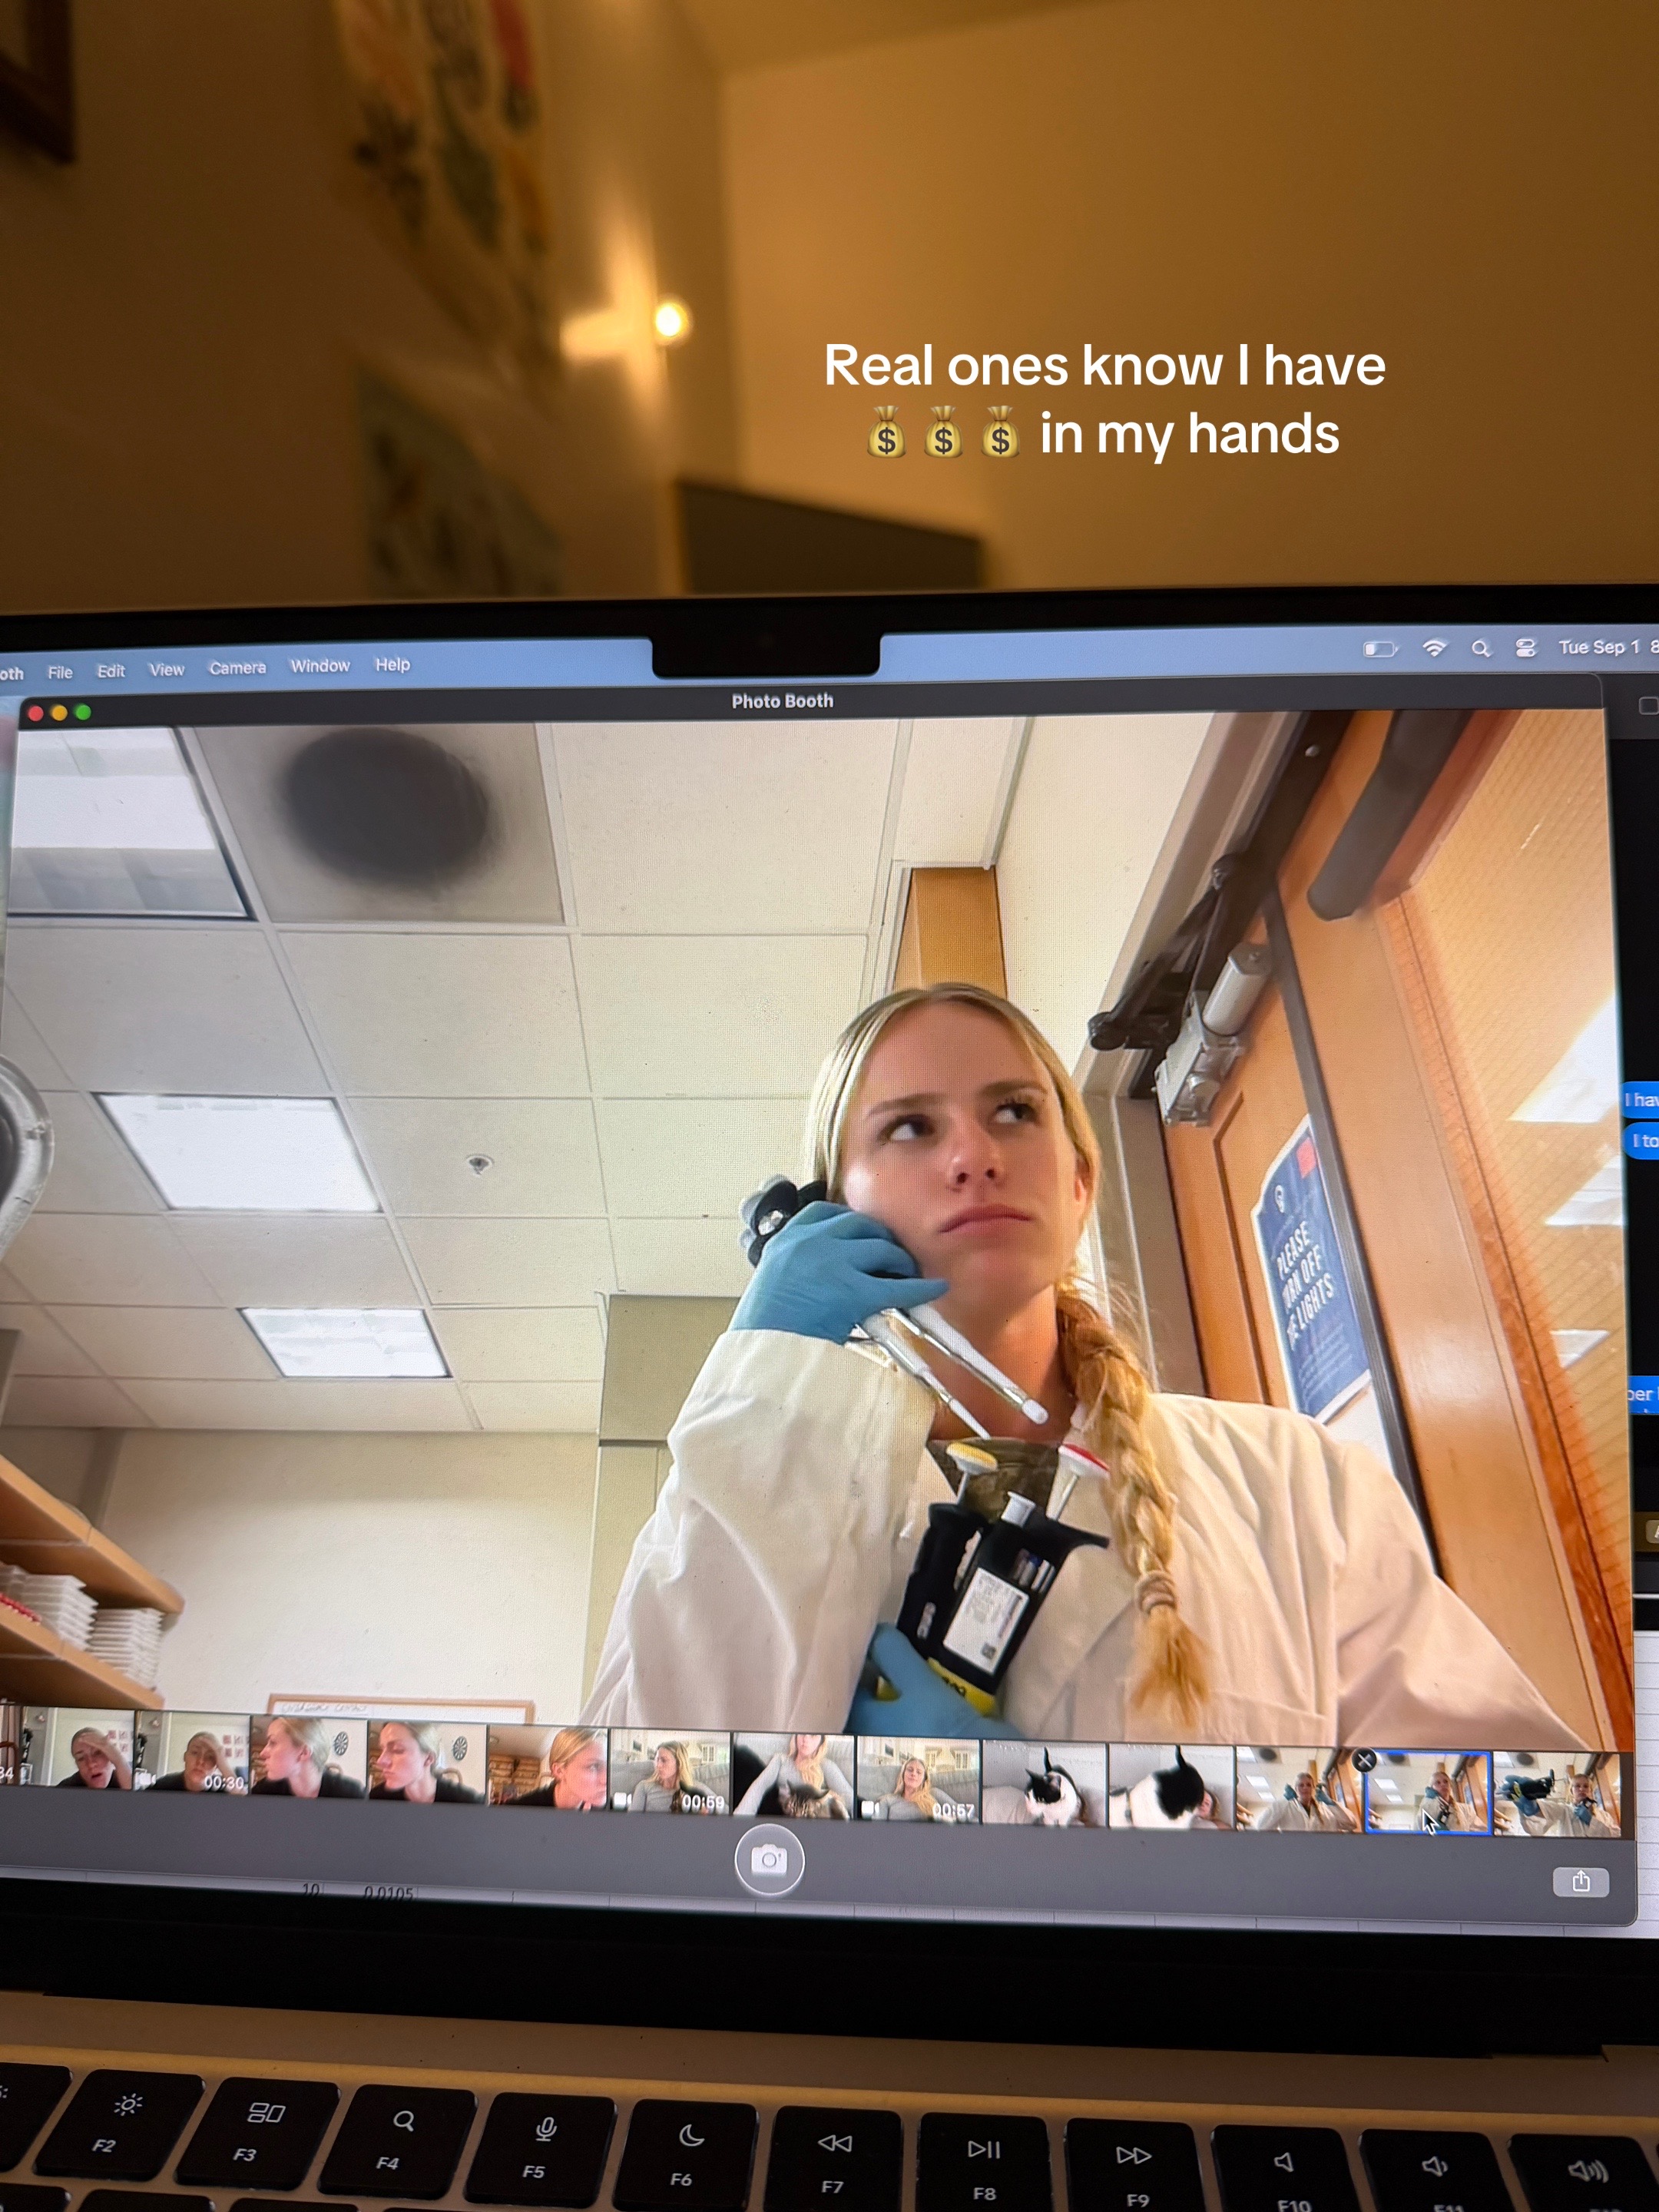
Task: Delete the selected thumbnail with its X badge
Action: pyautogui.click(x=1364, y=1760)
